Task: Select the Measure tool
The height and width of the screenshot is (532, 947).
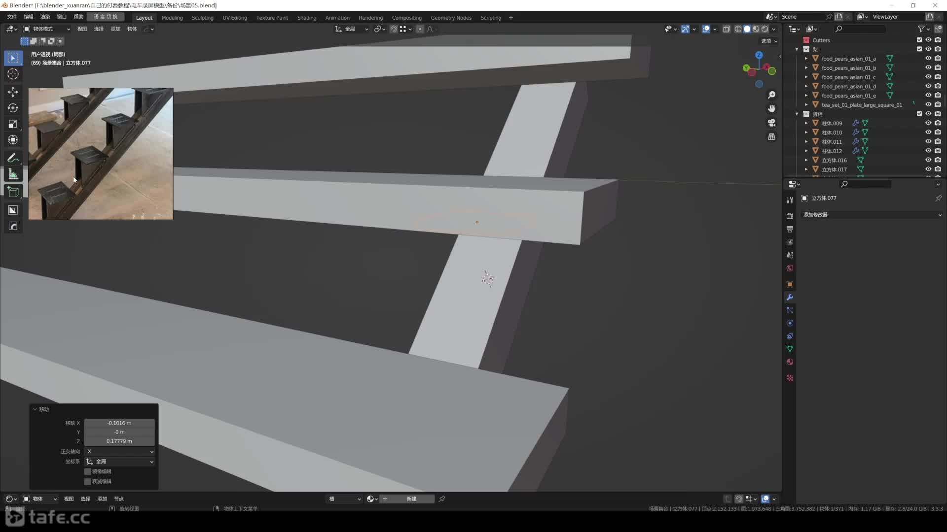Action: point(13,174)
